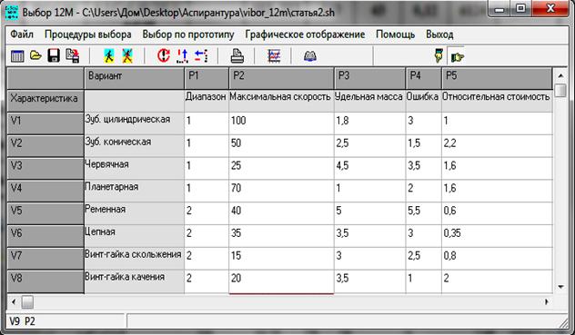Open the graph chart display icon
This screenshot has height=335, width=575.
point(274,56)
